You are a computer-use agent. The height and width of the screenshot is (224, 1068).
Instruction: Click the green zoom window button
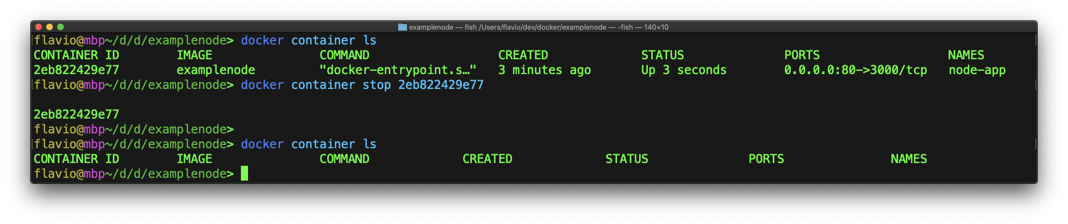pos(60,27)
